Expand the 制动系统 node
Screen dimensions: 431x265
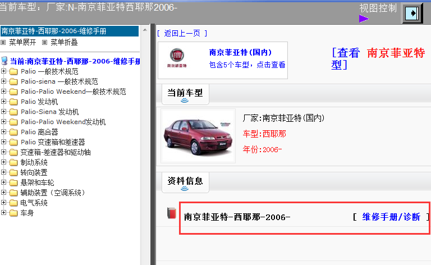3,162
